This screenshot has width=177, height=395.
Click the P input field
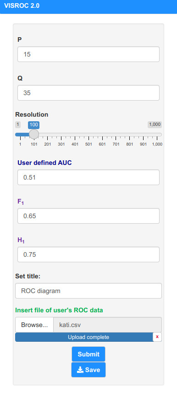coord(88,54)
